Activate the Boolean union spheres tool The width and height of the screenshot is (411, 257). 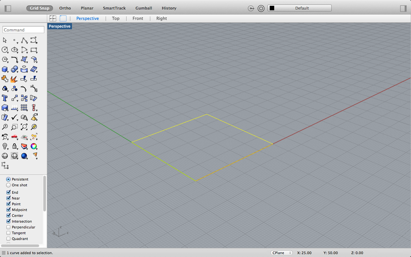pyautogui.click(x=14, y=69)
